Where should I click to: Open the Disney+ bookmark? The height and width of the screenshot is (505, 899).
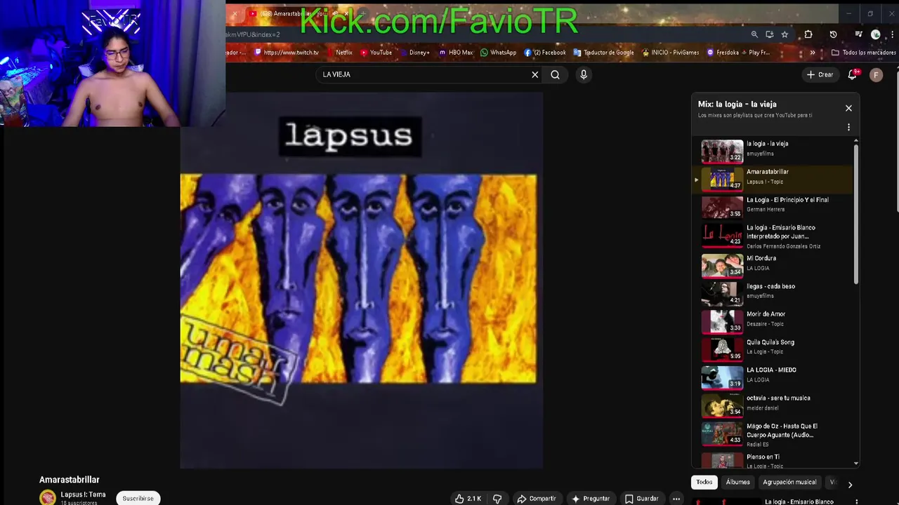click(414, 53)
